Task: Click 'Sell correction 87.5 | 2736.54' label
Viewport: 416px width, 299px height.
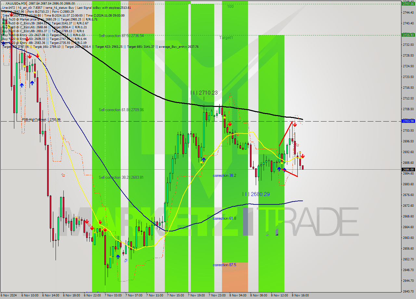Action: click(121, 36)
